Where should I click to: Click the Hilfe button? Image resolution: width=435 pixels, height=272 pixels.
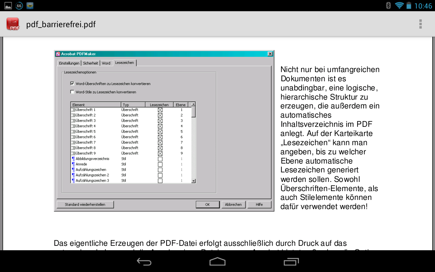259,205
